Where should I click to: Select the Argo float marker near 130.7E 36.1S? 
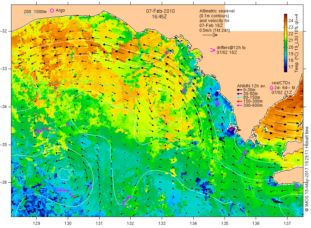pyautogui.click(x=90, y=187)
